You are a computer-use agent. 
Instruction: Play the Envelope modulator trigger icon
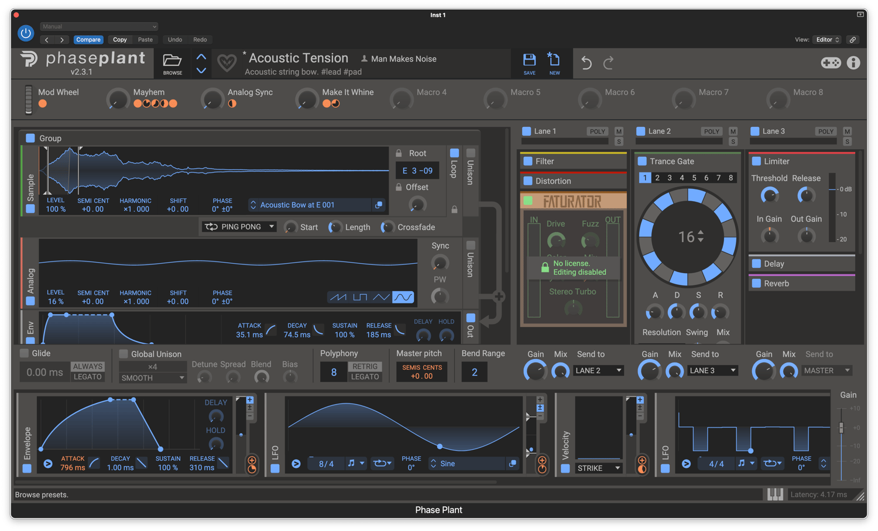pyautogui.click(x=48, y=464)
